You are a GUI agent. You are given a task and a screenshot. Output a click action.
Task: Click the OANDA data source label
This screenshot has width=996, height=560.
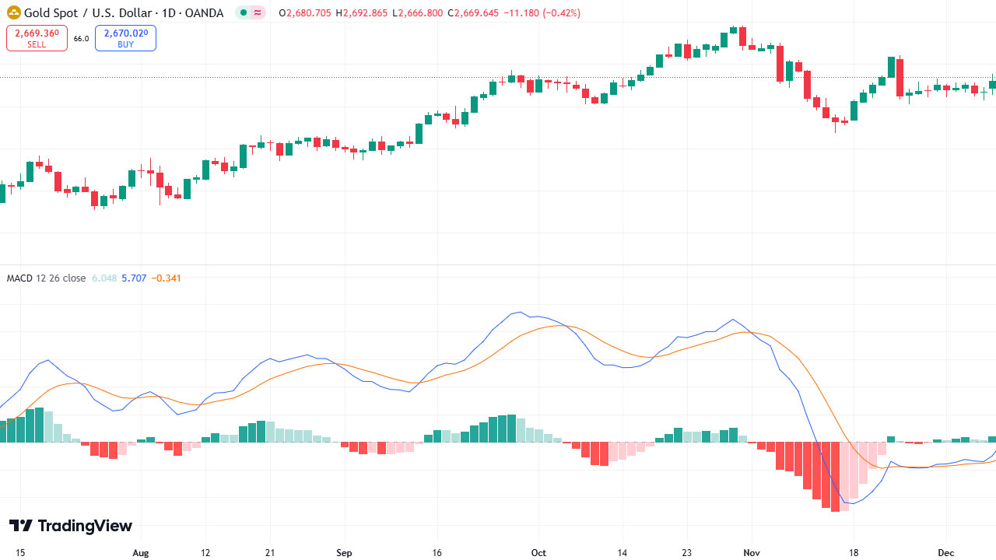(205, 13)
